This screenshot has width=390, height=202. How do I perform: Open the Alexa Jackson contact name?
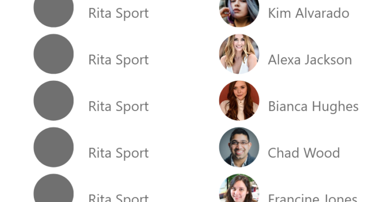[x=310, y=60]
